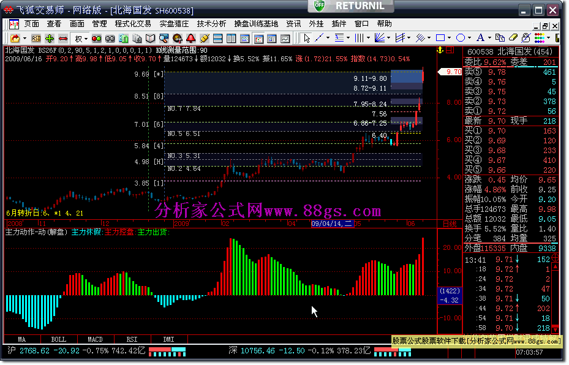The height and width of the screenshot is (365, 569).
Task: Expand the horizontal lines tool dropdown
Action: tap(348, 38)
